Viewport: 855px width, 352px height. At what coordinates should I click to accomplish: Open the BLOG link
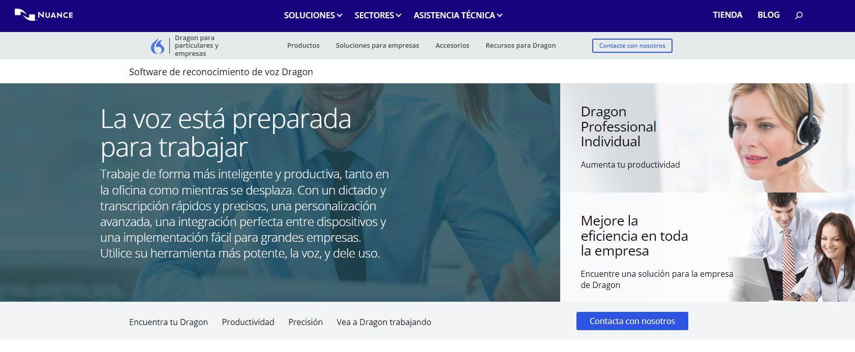point(769,15)
